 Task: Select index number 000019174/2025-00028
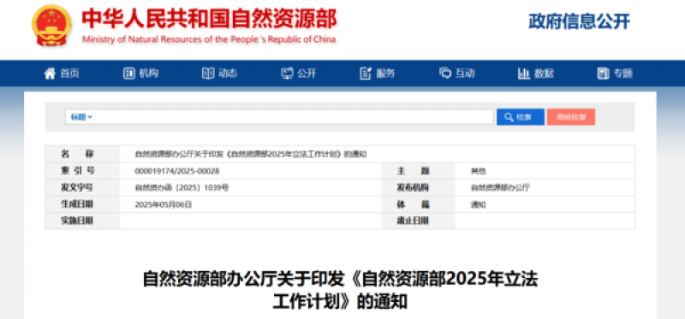[177, 171]
